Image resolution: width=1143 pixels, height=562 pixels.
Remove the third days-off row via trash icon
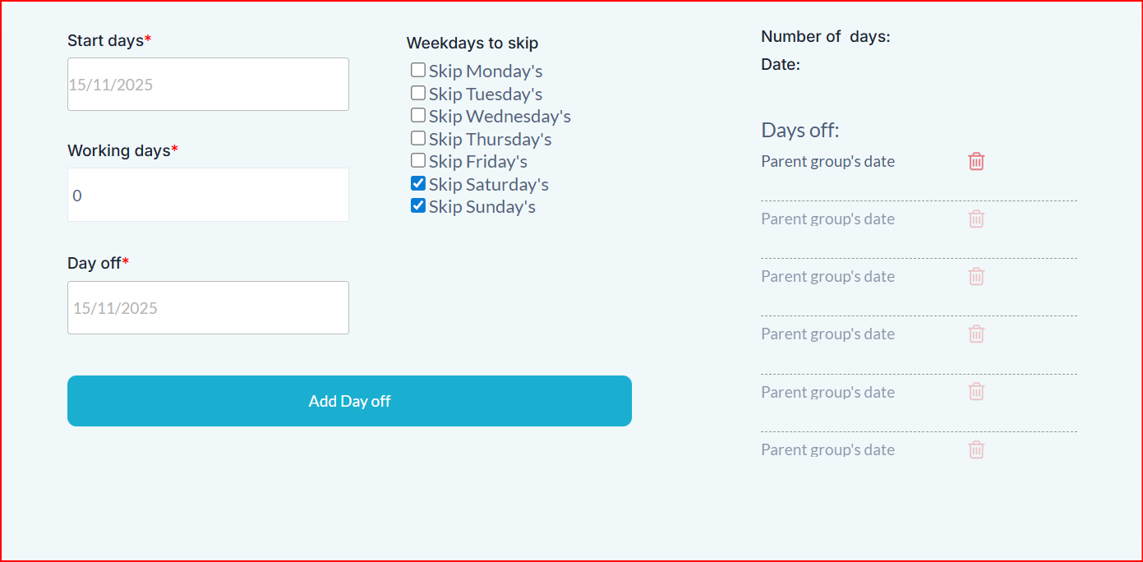point(976,276)
